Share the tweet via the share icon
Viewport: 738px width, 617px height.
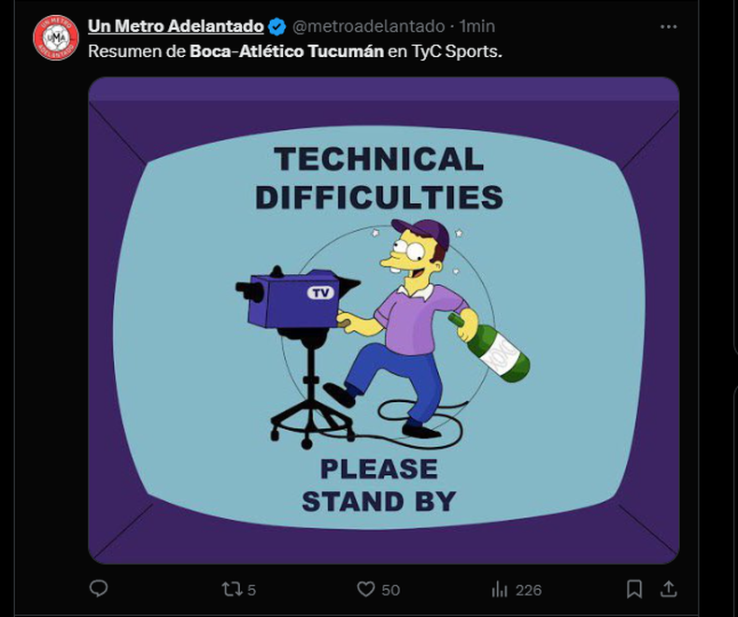coord(669,589)
